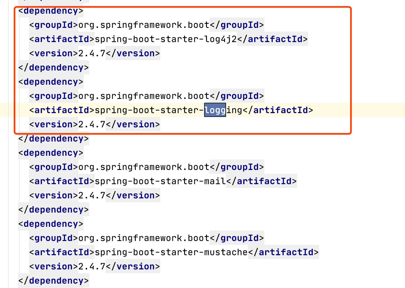The width and height of the screenshot is (405, 288).
Task: Click the 2.4.7 version value of the mail dependency
Action: pos(92,195)
